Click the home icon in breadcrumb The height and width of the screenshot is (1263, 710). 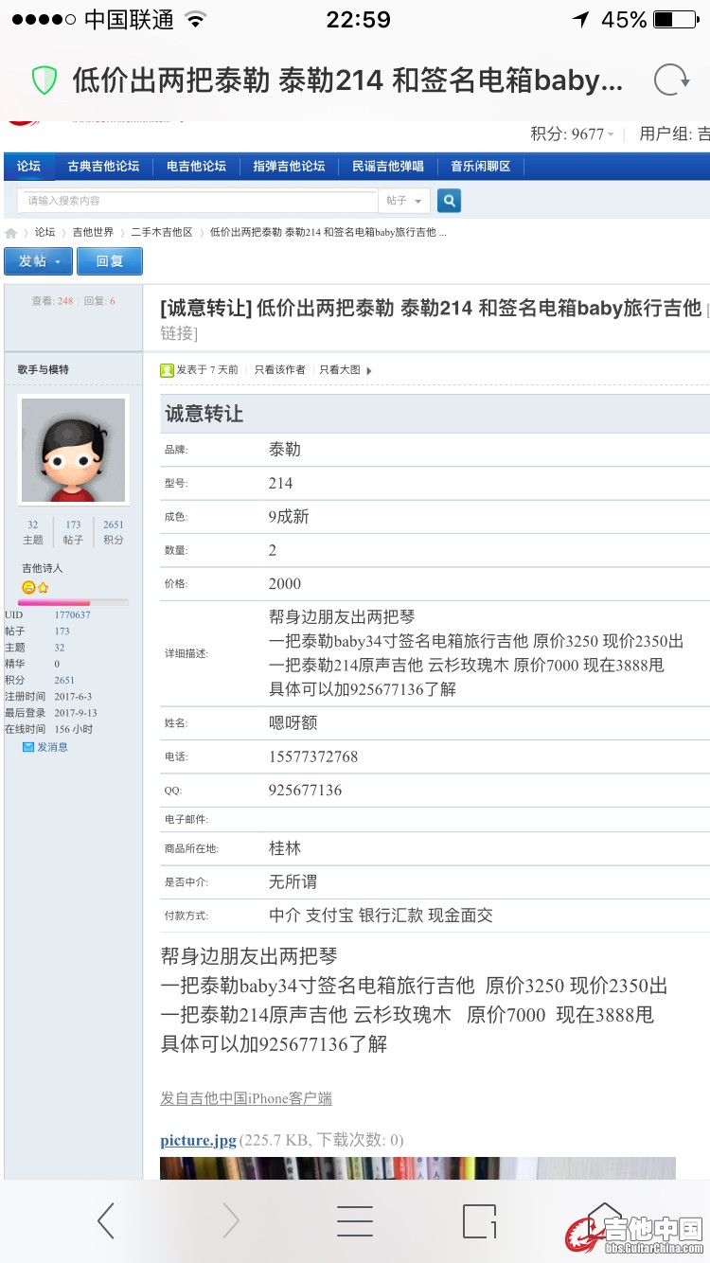10,233
